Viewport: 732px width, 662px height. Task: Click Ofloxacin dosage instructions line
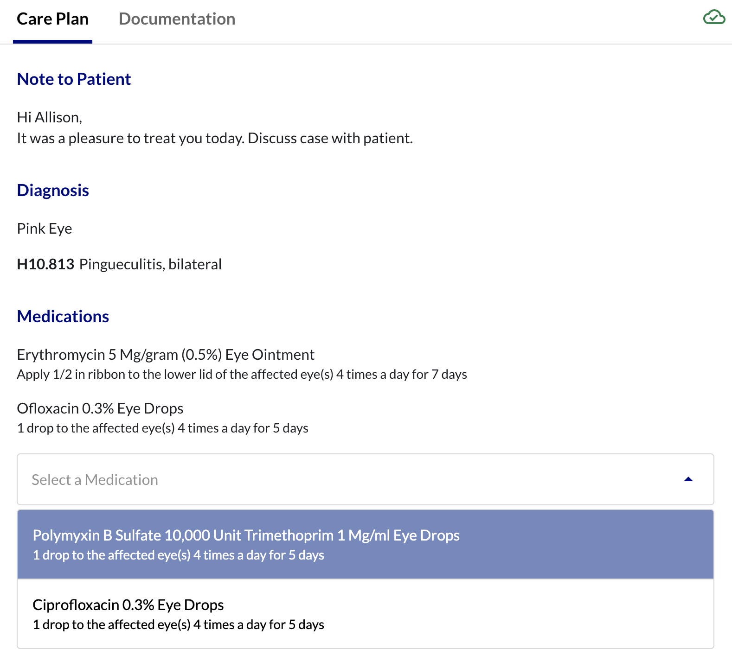[163, 428]
